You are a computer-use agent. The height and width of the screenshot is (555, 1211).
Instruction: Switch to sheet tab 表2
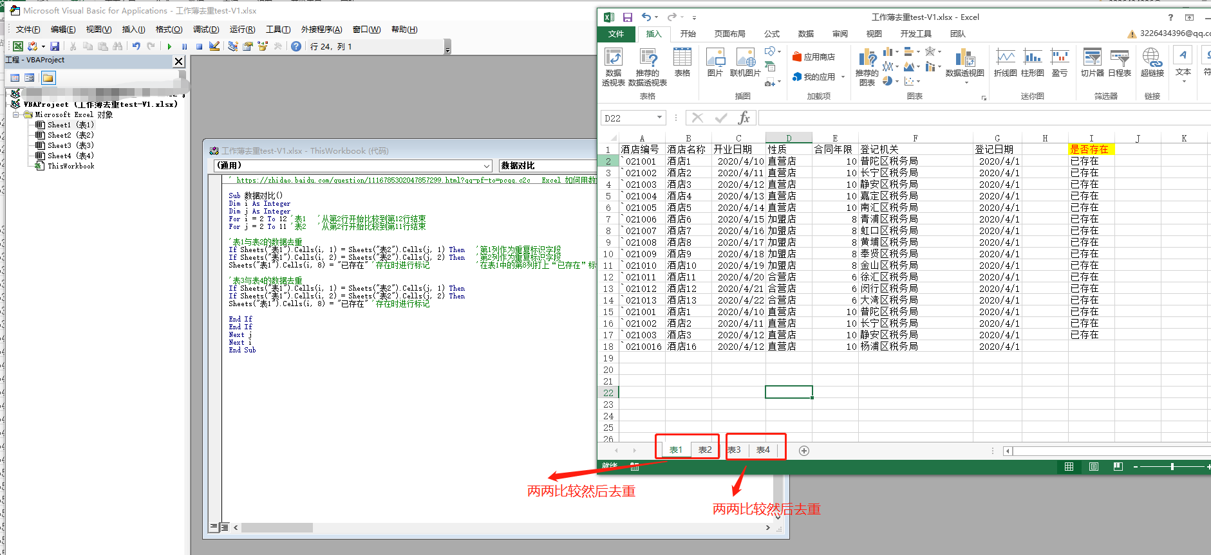pos(705,450)
